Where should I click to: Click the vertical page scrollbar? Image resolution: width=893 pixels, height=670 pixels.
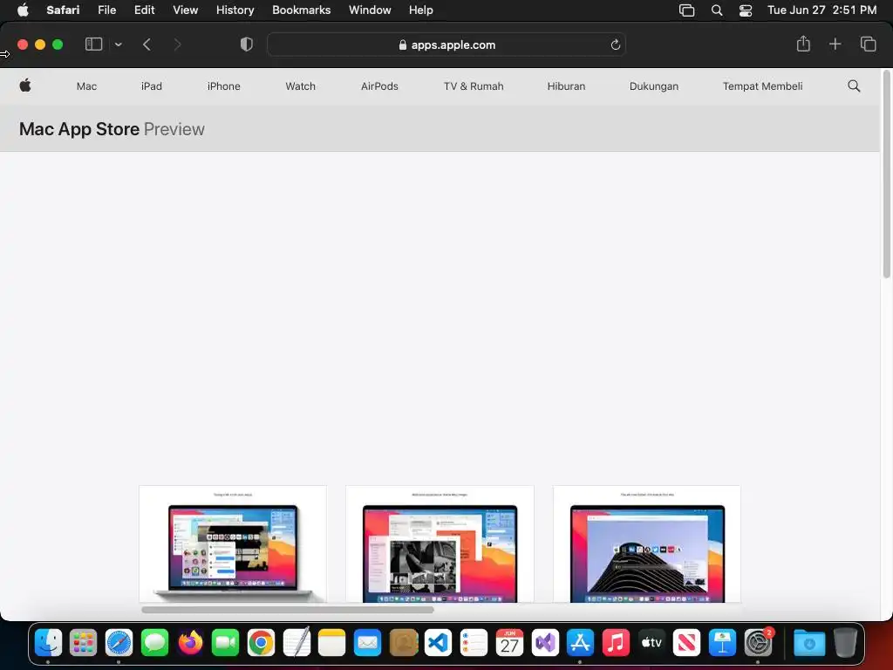[886, 174]
